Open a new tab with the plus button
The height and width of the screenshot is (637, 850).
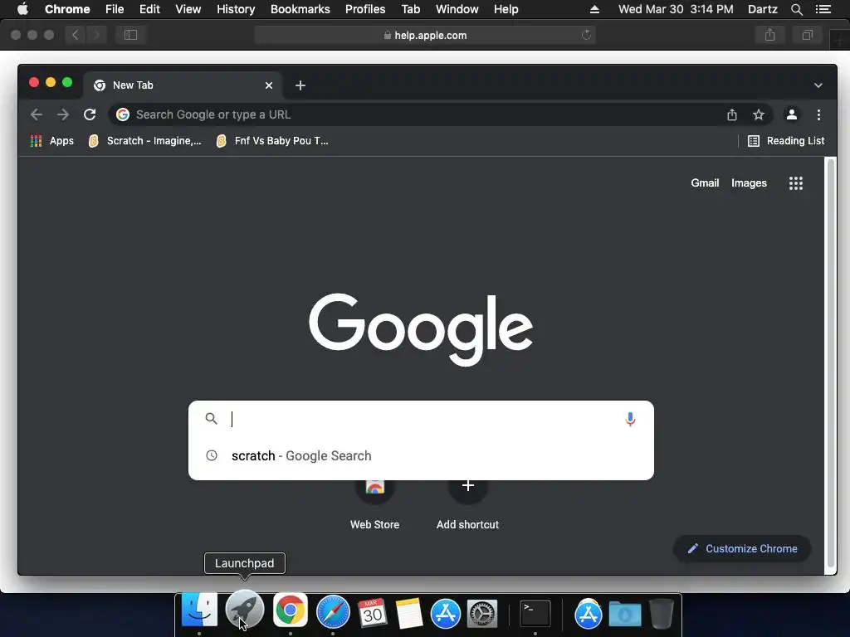[x=300, y=85]
